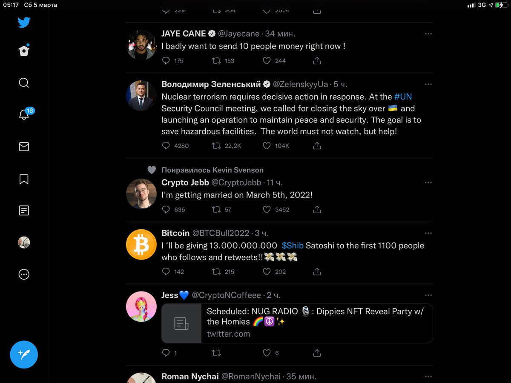Open Bookmarks icon in sidebar
The height and width of the screenshot is (383, 511).
pyautogui.click(x=24, y=179)
